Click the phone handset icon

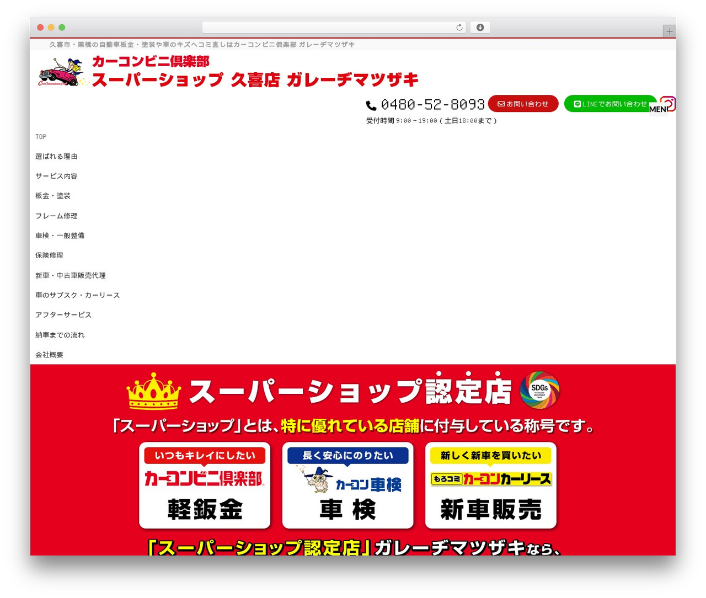click(371, 105)
